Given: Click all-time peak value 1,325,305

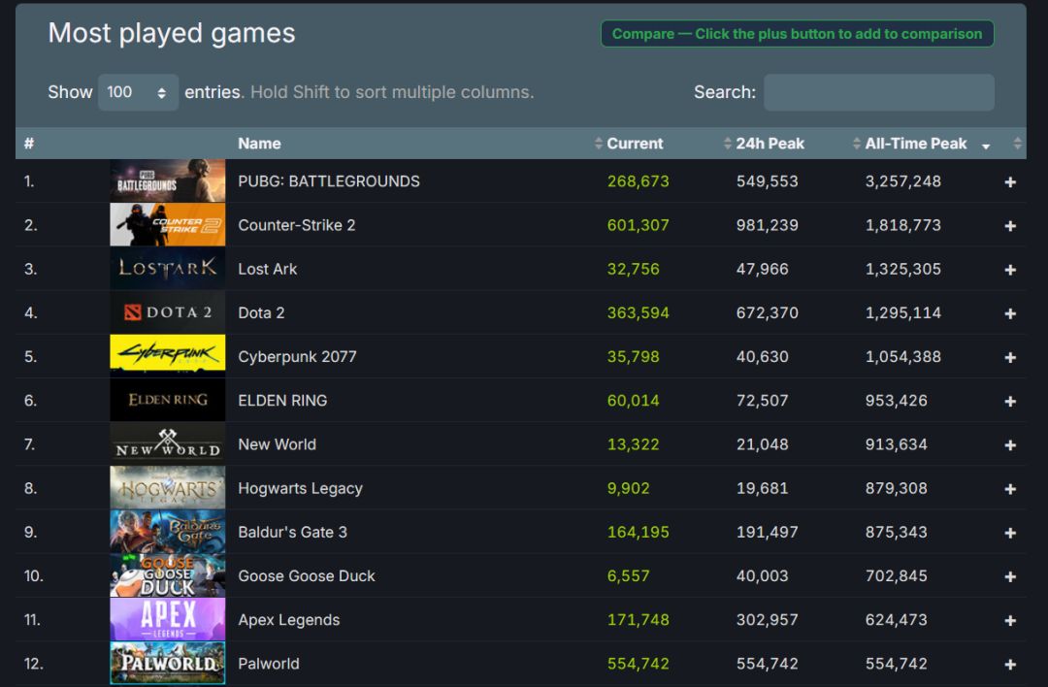Looking at the screenshot, I should (x=903, y=269).
